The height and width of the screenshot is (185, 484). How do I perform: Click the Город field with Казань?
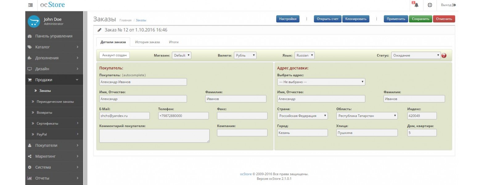302,133
